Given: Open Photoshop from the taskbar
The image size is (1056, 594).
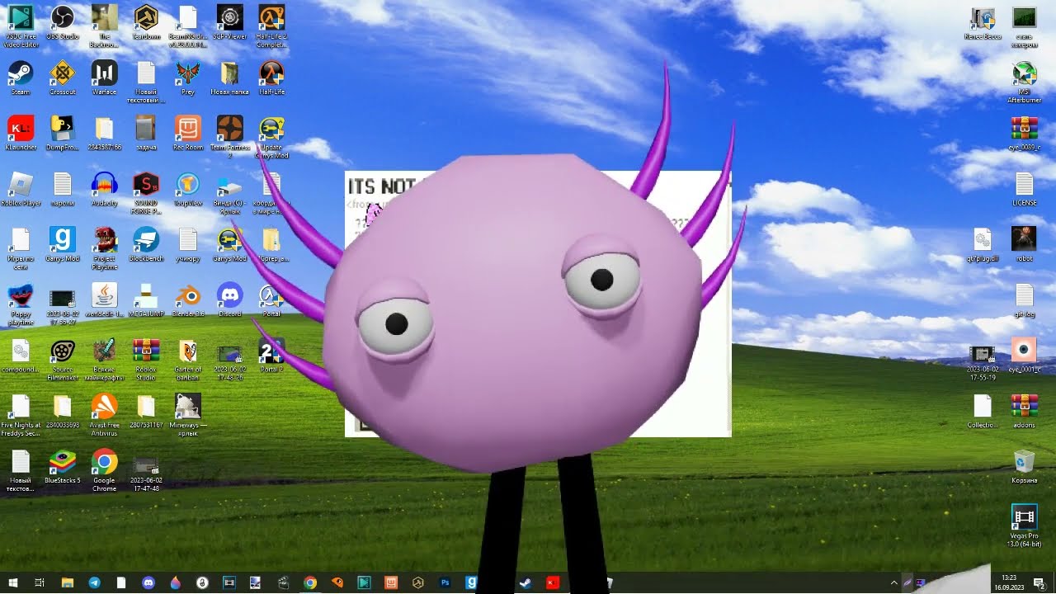Looking at the screenshot, I should coord(445,582).
